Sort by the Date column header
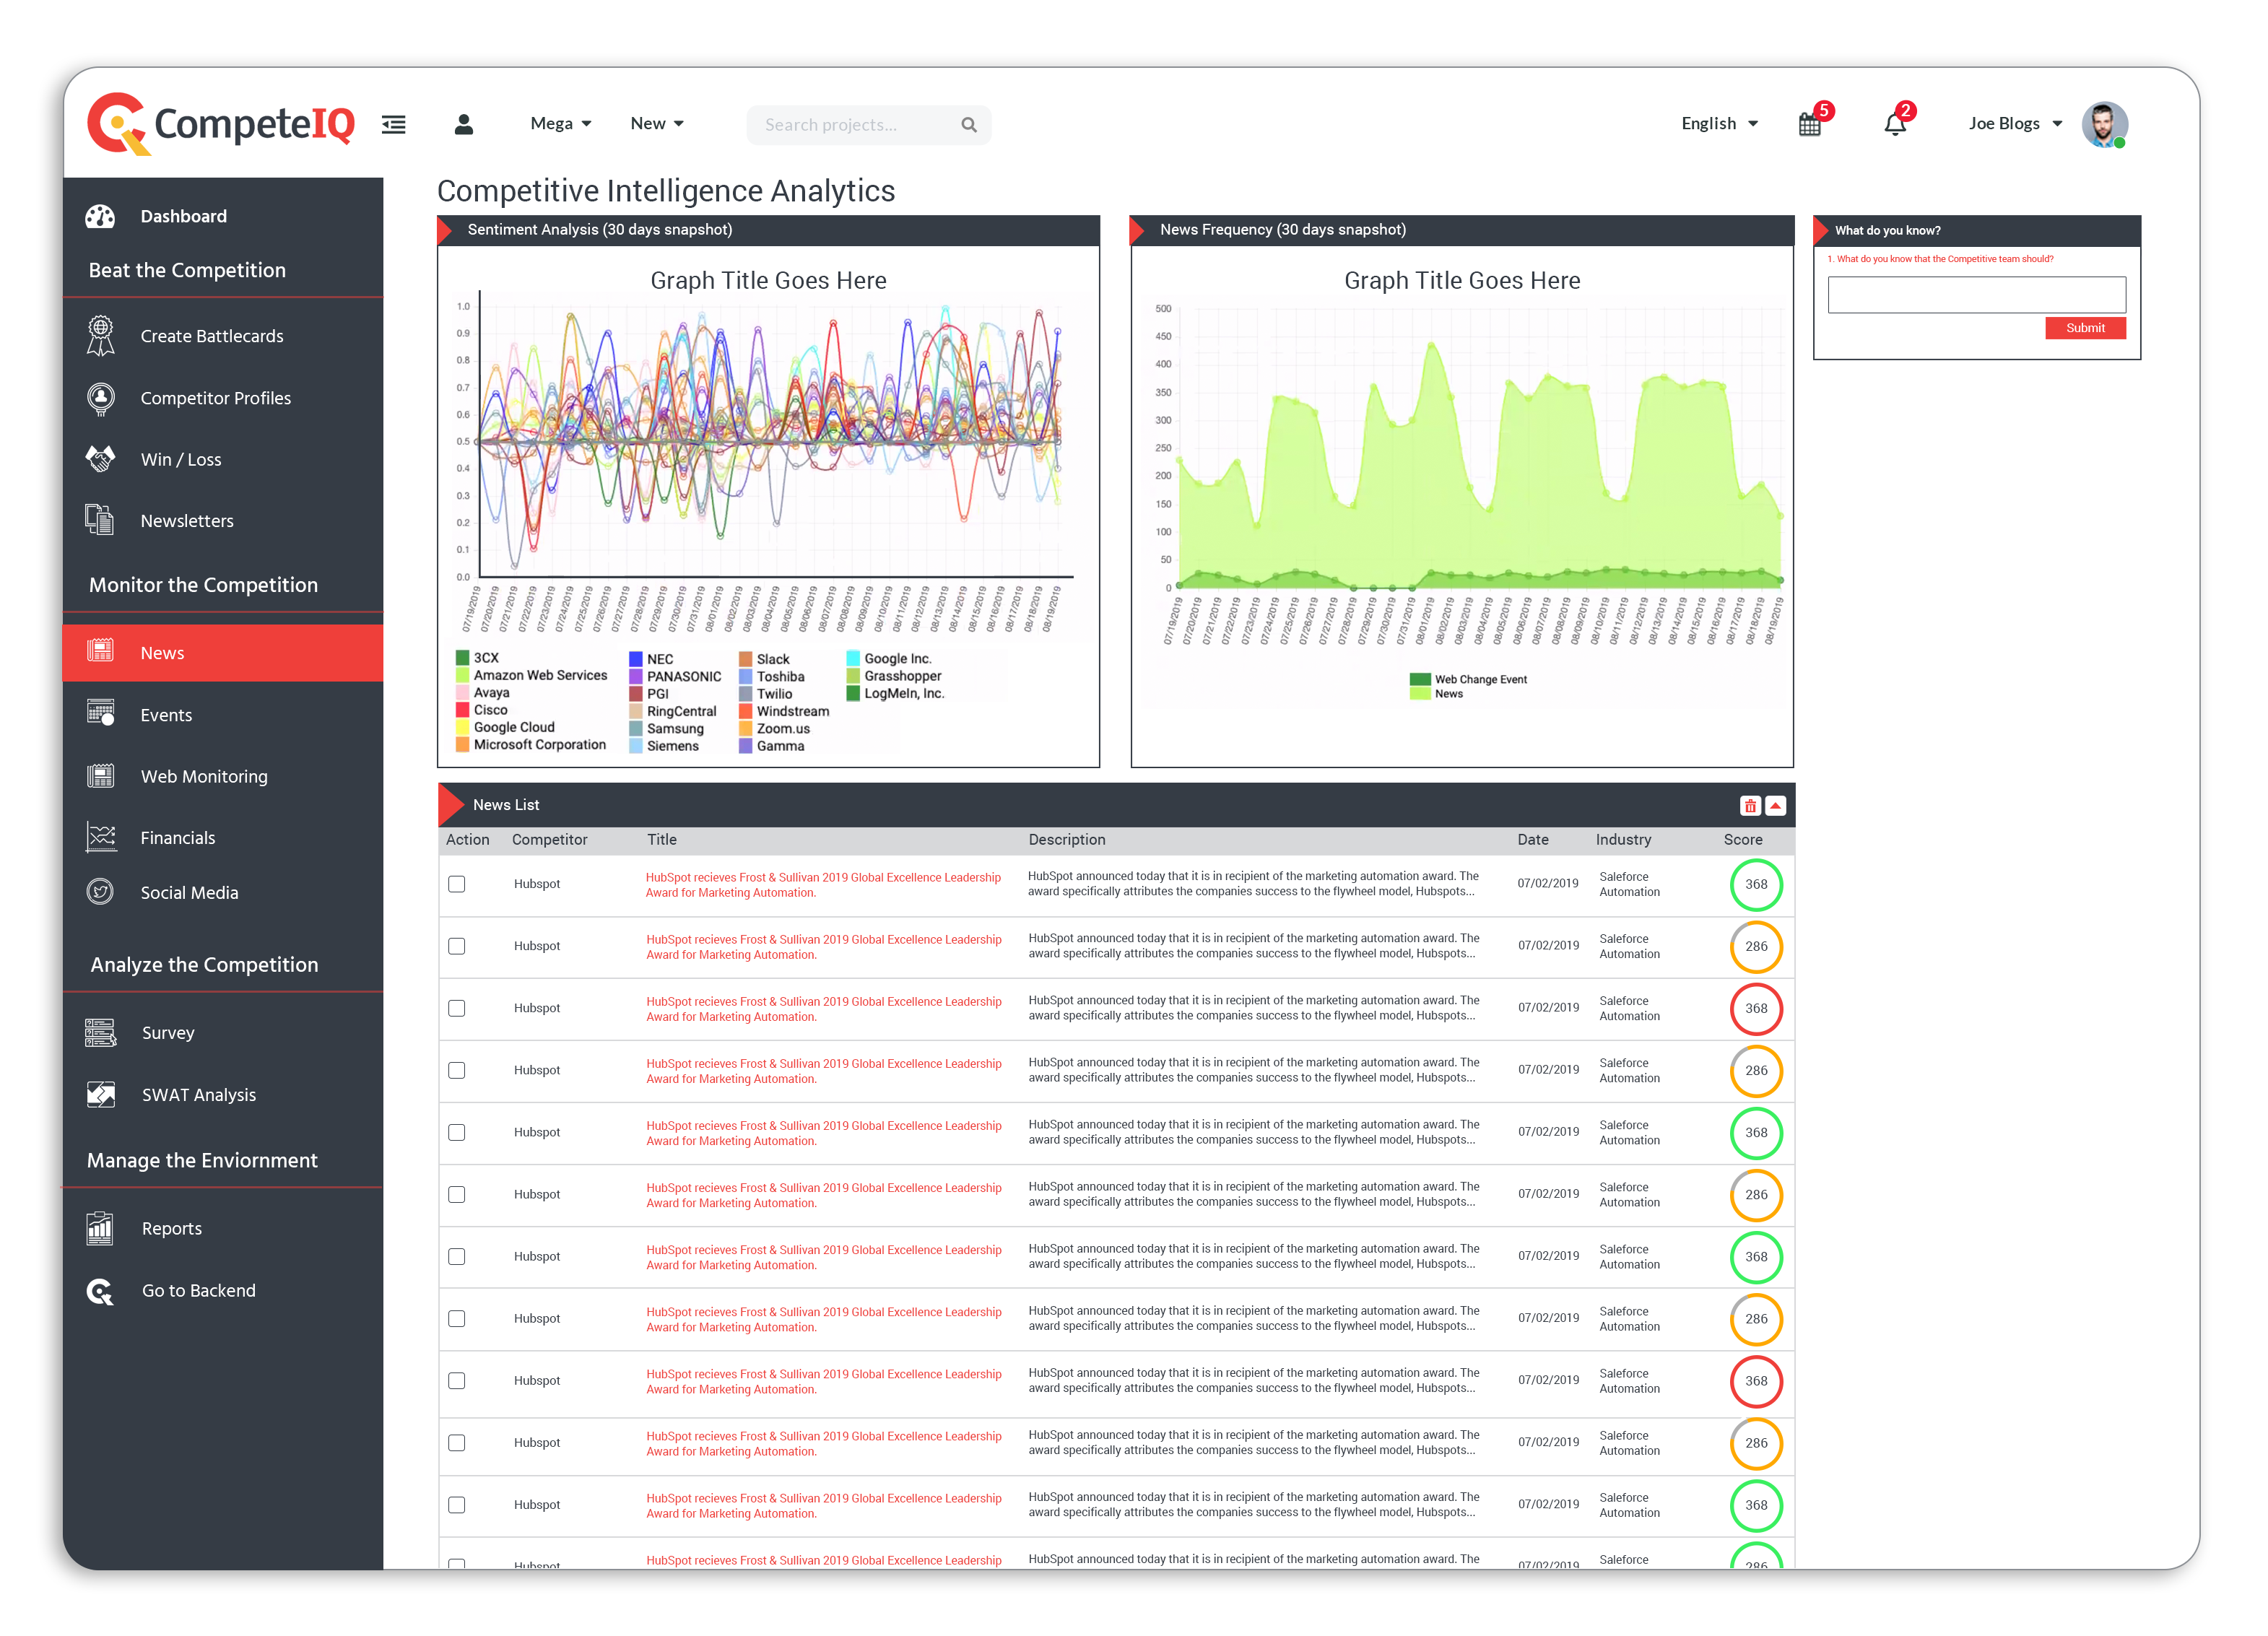The height and width of the screenshot is (1636, 2268). click(x=1533, y=840)
